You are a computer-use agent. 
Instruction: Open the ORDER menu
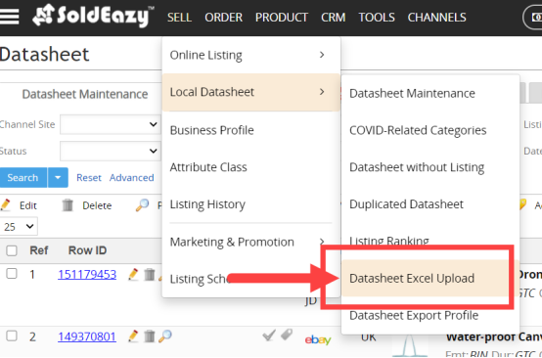224,18
